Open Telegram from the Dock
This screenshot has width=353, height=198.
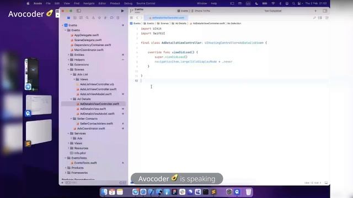click(x=135, y=192)
